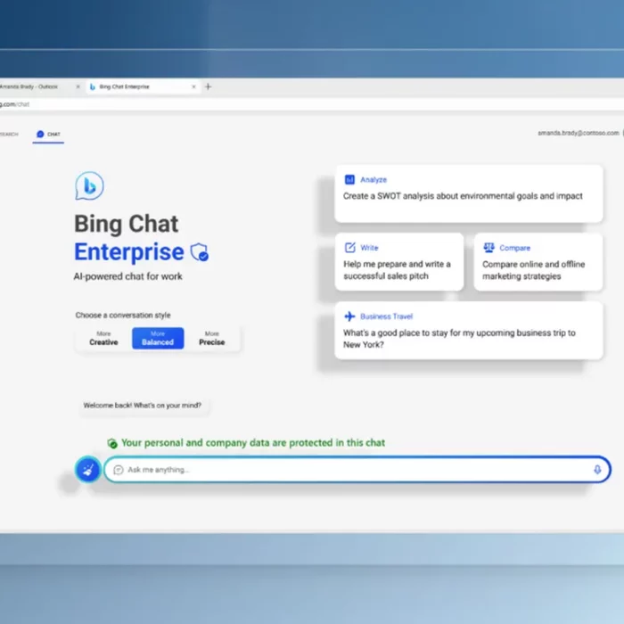The height and width of the screenshot is (624, 624).
Task: Open the Chat tab
Action: 48,135
